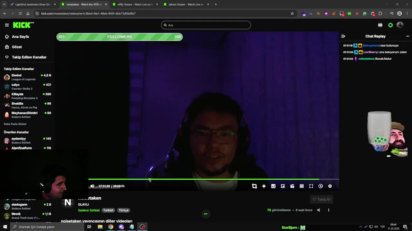The height and width of the screenshot is (231, 412).
Task: Toggle theater mode in player
Action: (x=302, y=186)
